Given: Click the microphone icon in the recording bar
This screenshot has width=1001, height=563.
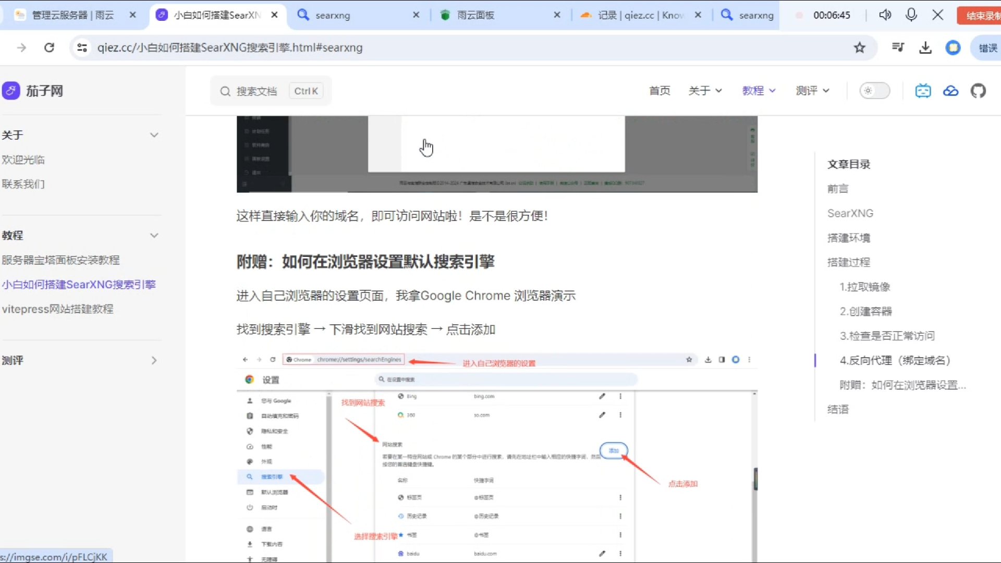Looking at the screenshot, I should click(x=911, y=15).
